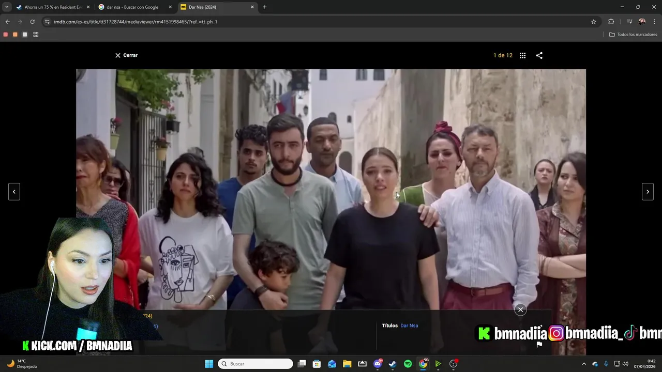Click the imdb.com address bar URL

(136, 22)
